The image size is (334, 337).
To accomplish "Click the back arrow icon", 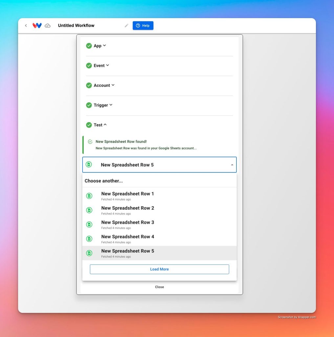I will [26, 26].
